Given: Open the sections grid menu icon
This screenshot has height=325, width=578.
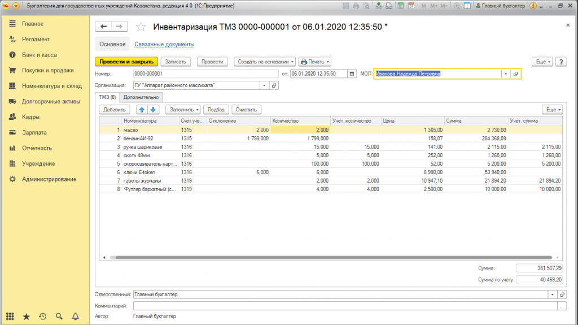Looking at the screenshot, I should pyautogui.click(x=10, y=317).
